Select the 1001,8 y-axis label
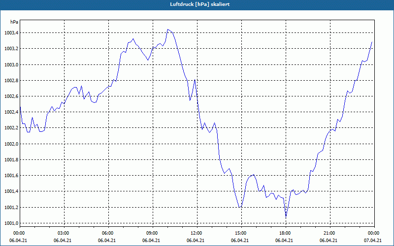This screenshot has width=394, height=246. [x=11, y=160]
